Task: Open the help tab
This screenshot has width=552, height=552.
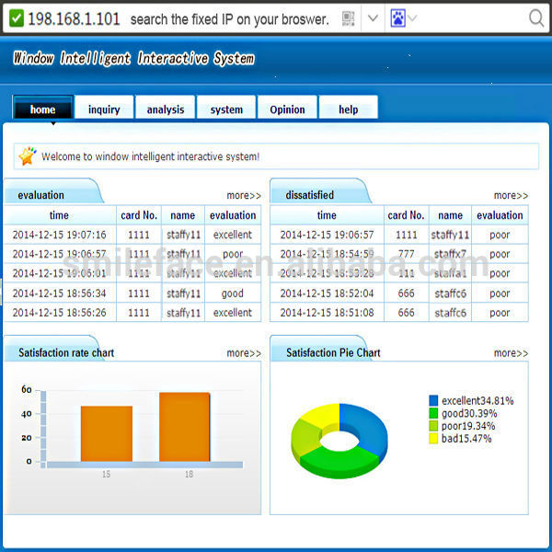Action: click(349, 109)
